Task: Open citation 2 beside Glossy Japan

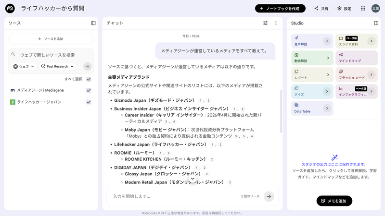Action: (x=207, y=174)
